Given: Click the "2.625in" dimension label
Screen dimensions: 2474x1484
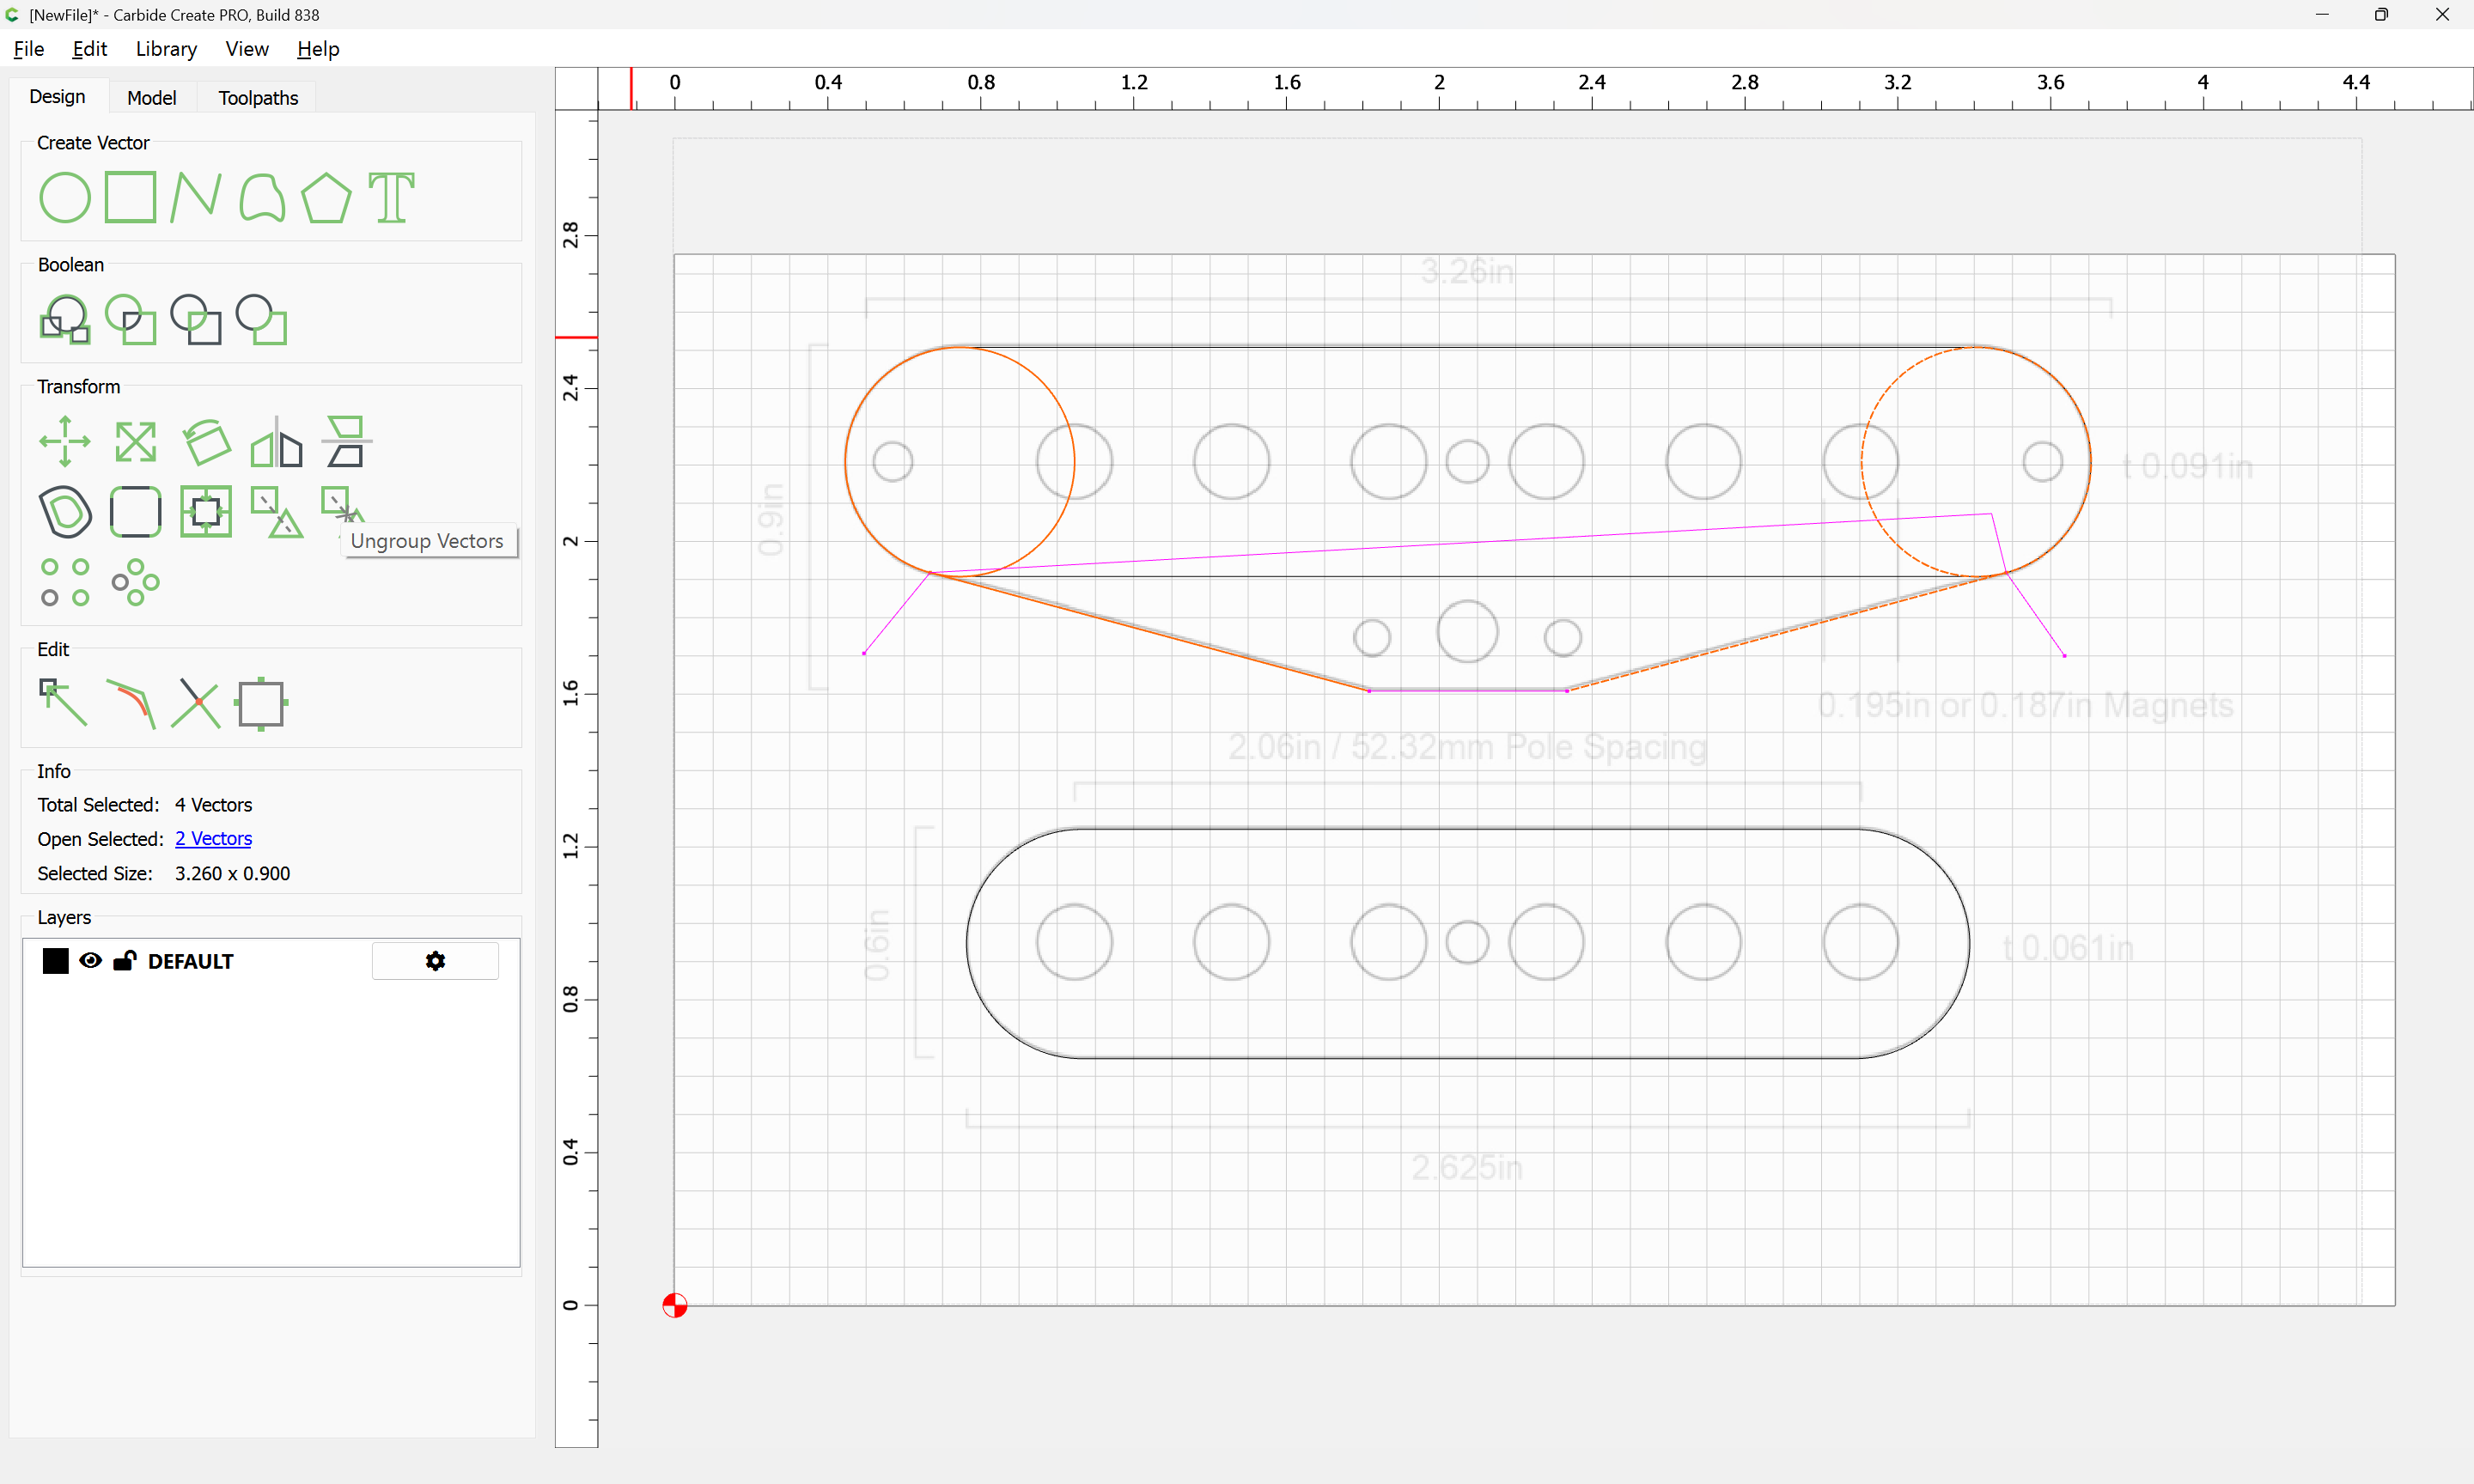Looking at the screenshot, I should point(1467,1167).
